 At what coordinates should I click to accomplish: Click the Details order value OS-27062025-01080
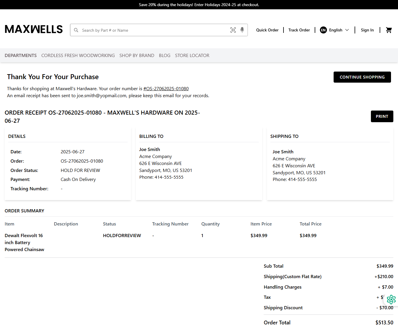tap(82, 161)
